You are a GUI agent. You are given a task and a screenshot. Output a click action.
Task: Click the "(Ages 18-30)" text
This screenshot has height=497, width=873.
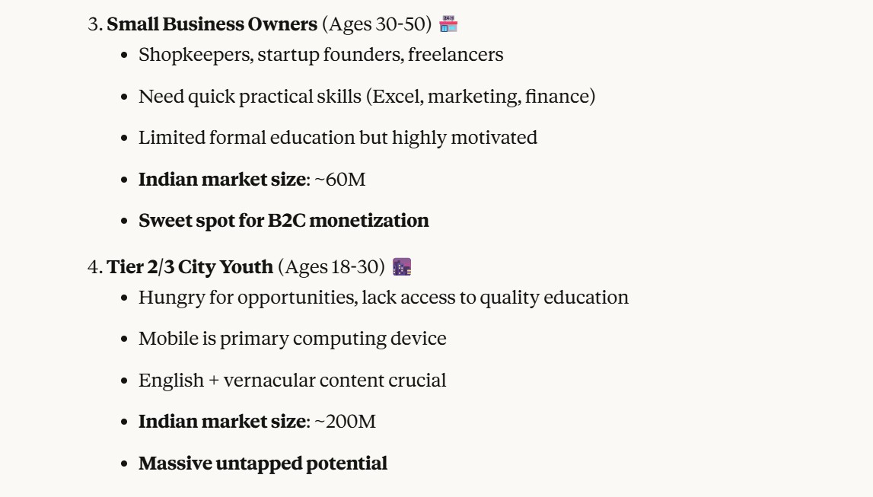[x=332, y=267]
